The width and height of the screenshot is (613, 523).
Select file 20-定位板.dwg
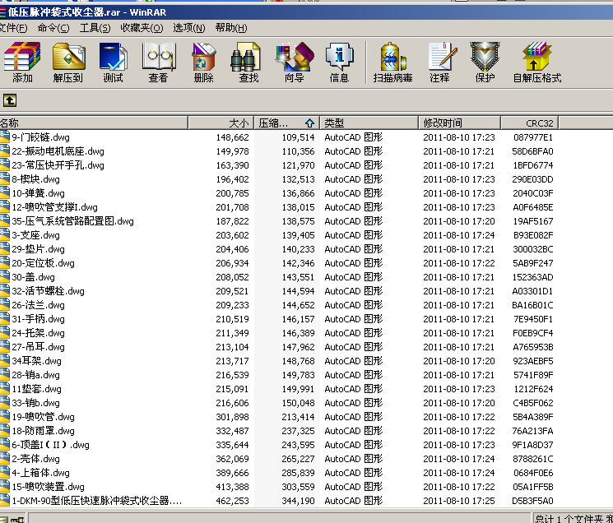[x=43, y=263]
